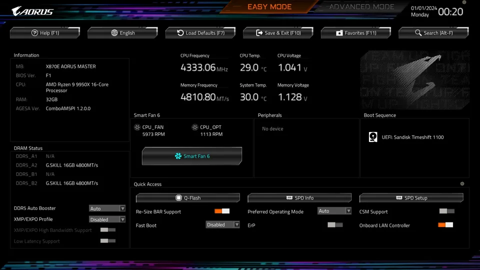This screenshot has width=480, height=270.
Task: Switch to Advanced Mode tab
Action: pos(361,6)
